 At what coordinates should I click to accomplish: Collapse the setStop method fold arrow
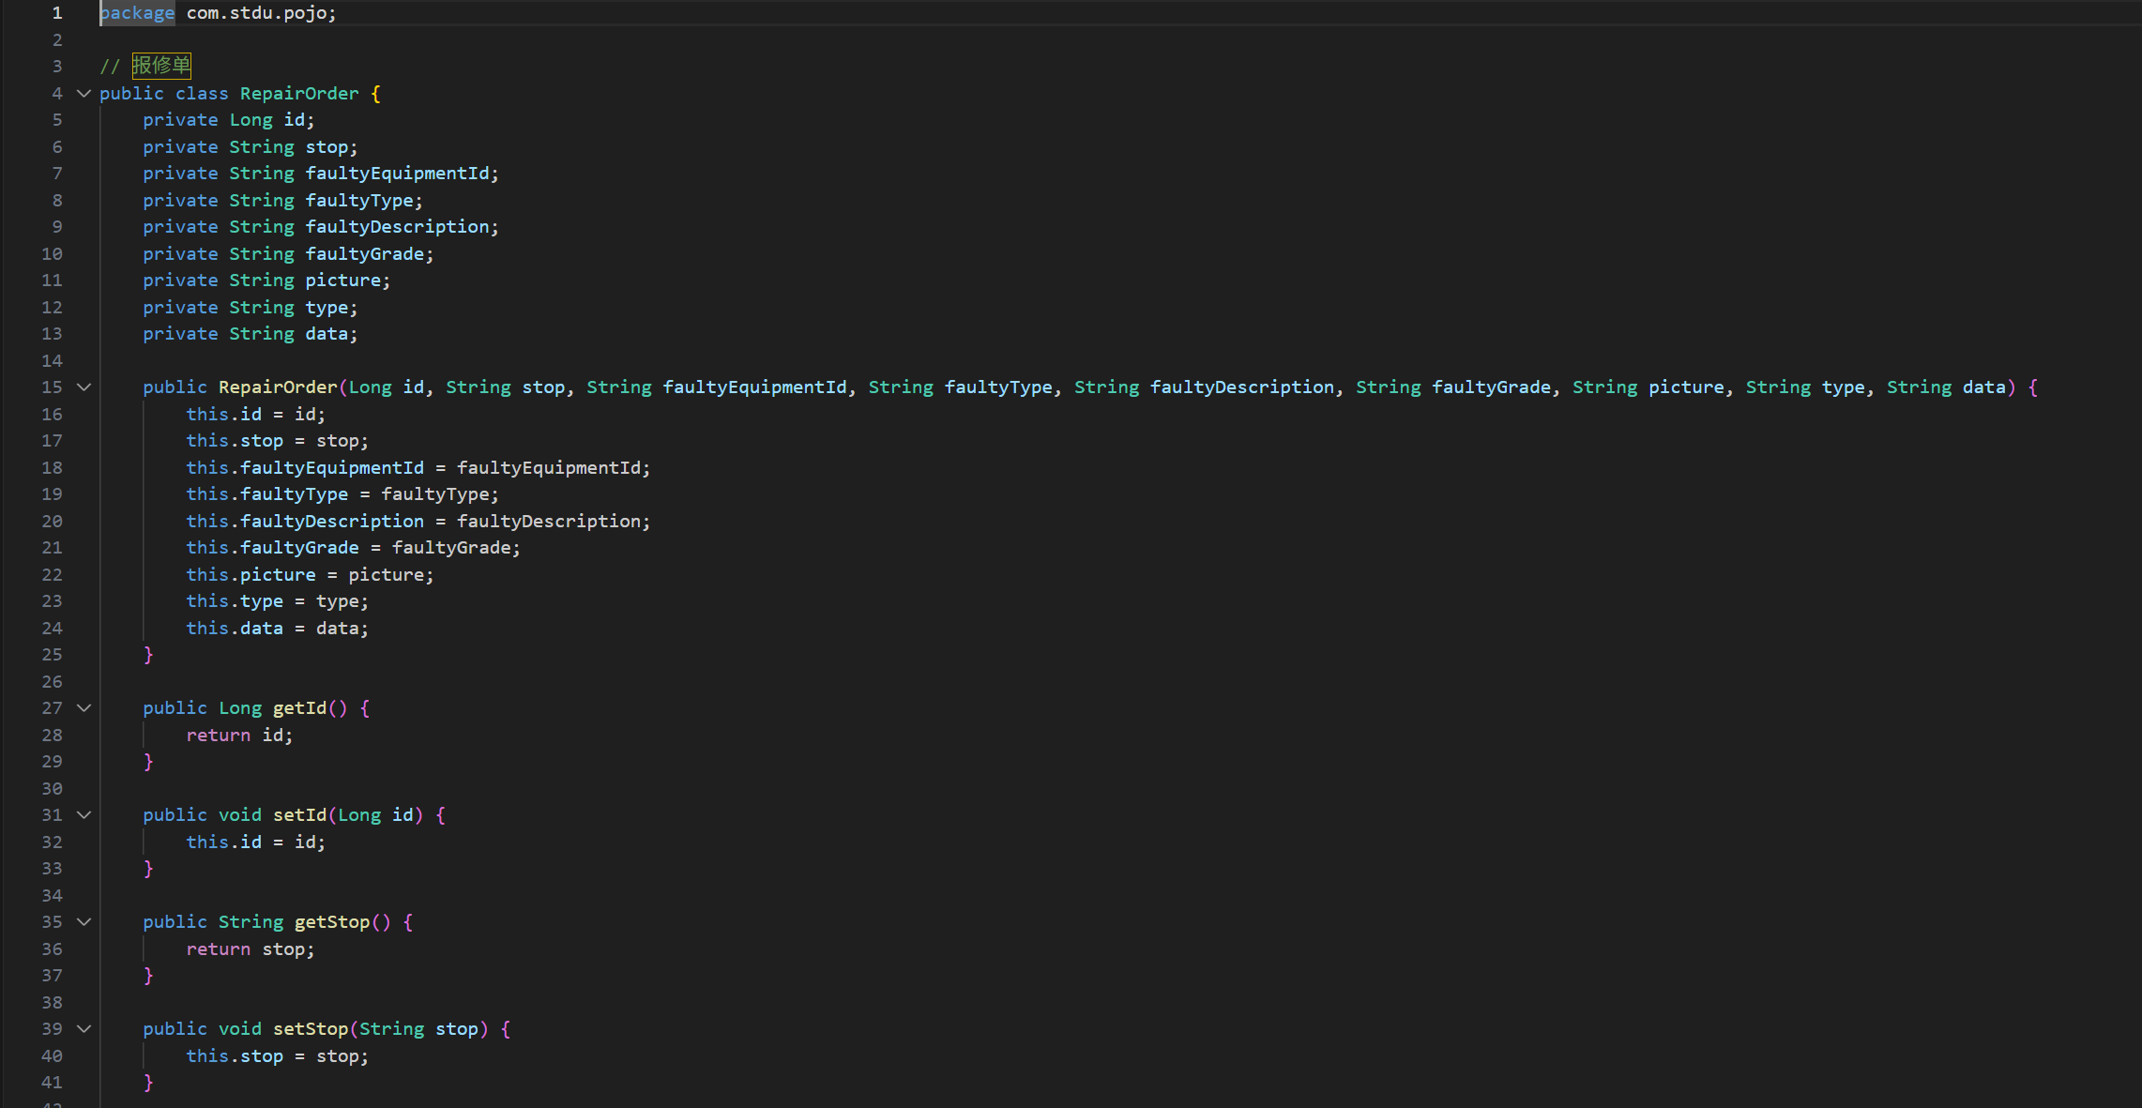tap(84, 1029)
